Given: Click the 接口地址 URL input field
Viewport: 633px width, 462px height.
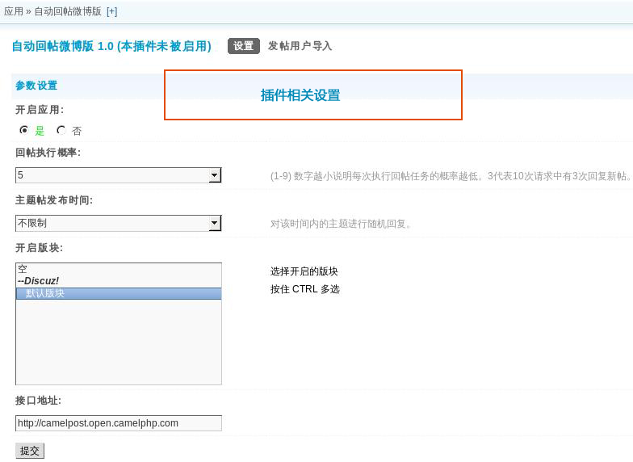Looking at the screenshot, I should point(118,423).
